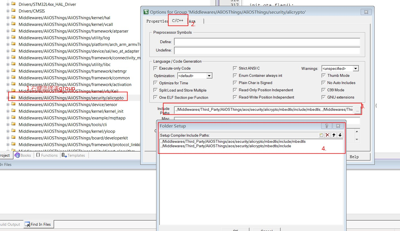Select the framework/protocol_linkki group row

pyautogui.click(x=79, y=144)
